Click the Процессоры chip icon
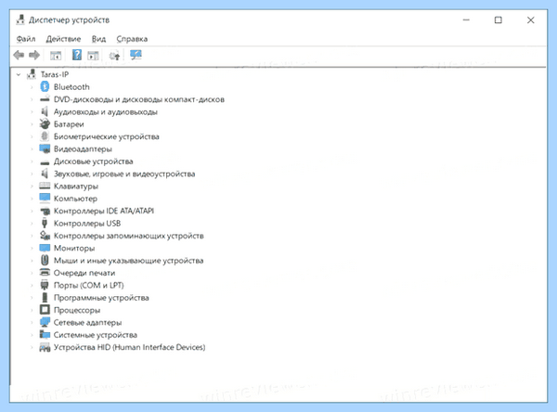Screen dimensions: 557x412 (x=45, y=310)
